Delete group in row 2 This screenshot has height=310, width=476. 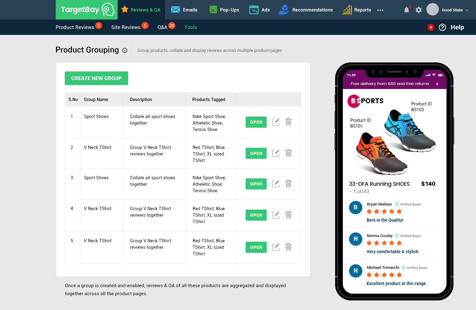point(288,153)
